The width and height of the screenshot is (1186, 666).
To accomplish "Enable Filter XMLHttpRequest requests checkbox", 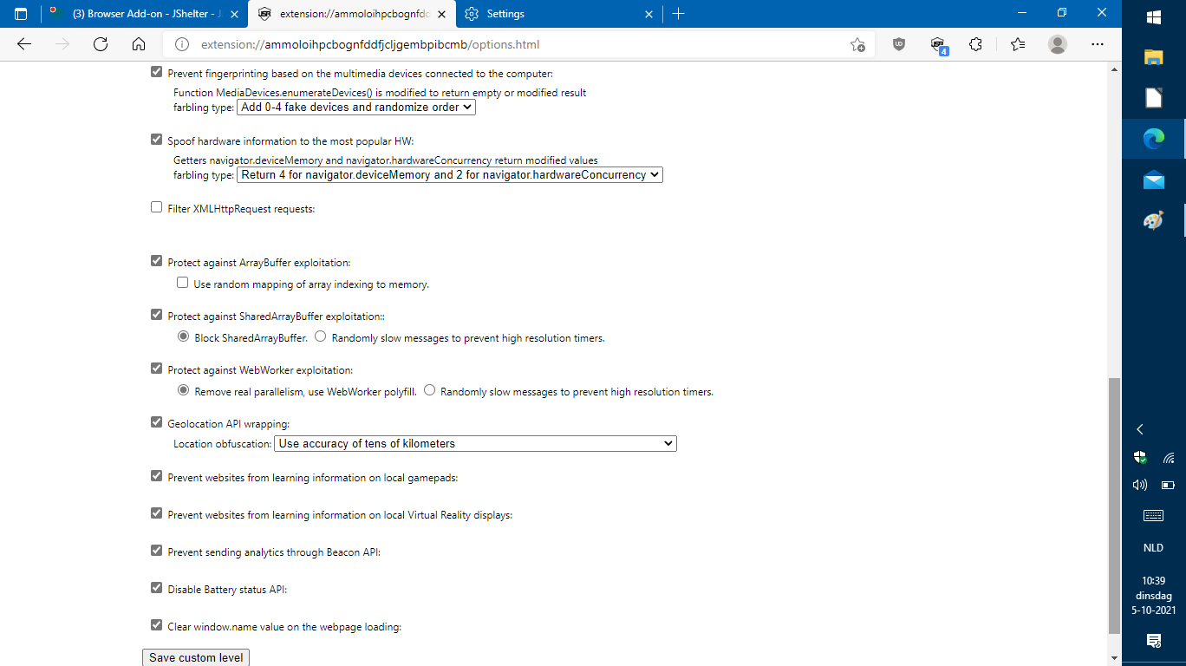I will point(157,207).
